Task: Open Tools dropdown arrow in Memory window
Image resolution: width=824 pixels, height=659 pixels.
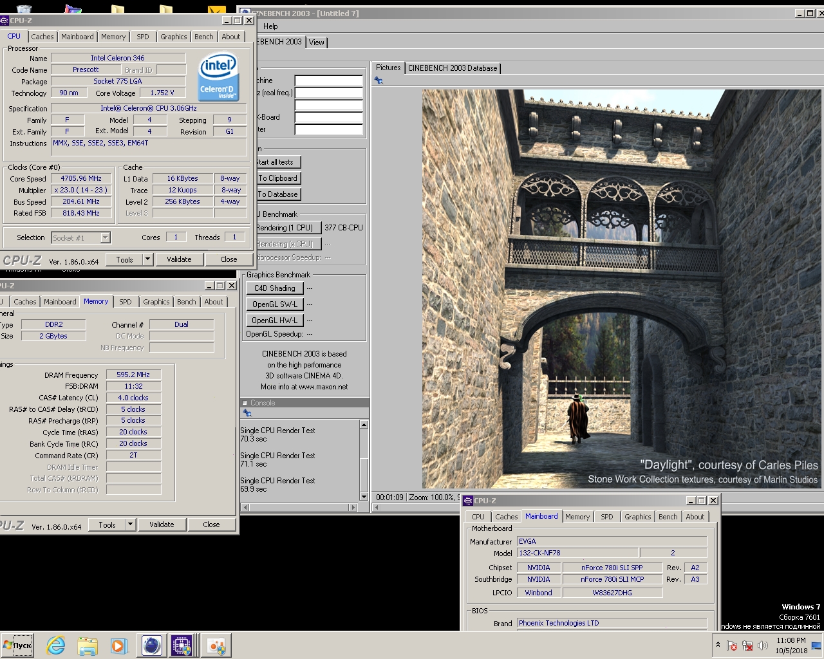Action: (x=130, y=524)
